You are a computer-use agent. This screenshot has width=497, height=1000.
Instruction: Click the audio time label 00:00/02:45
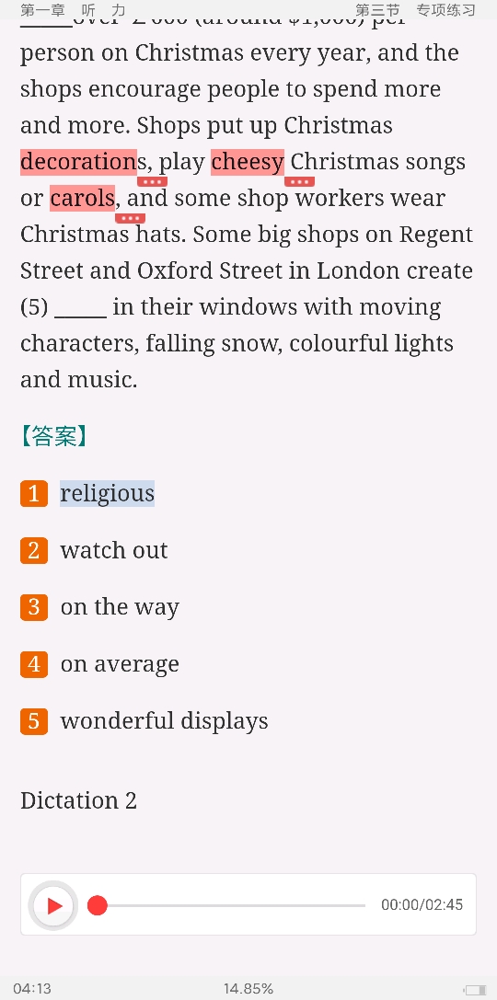coord(422,905)
